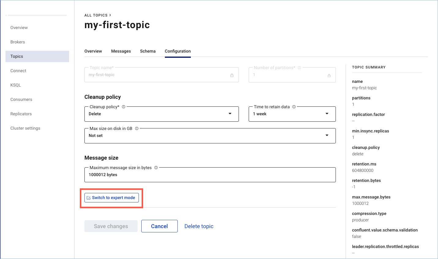Select the Configuration tab
The width and height of the screenshot is (438, 259).
coord(178,51)
